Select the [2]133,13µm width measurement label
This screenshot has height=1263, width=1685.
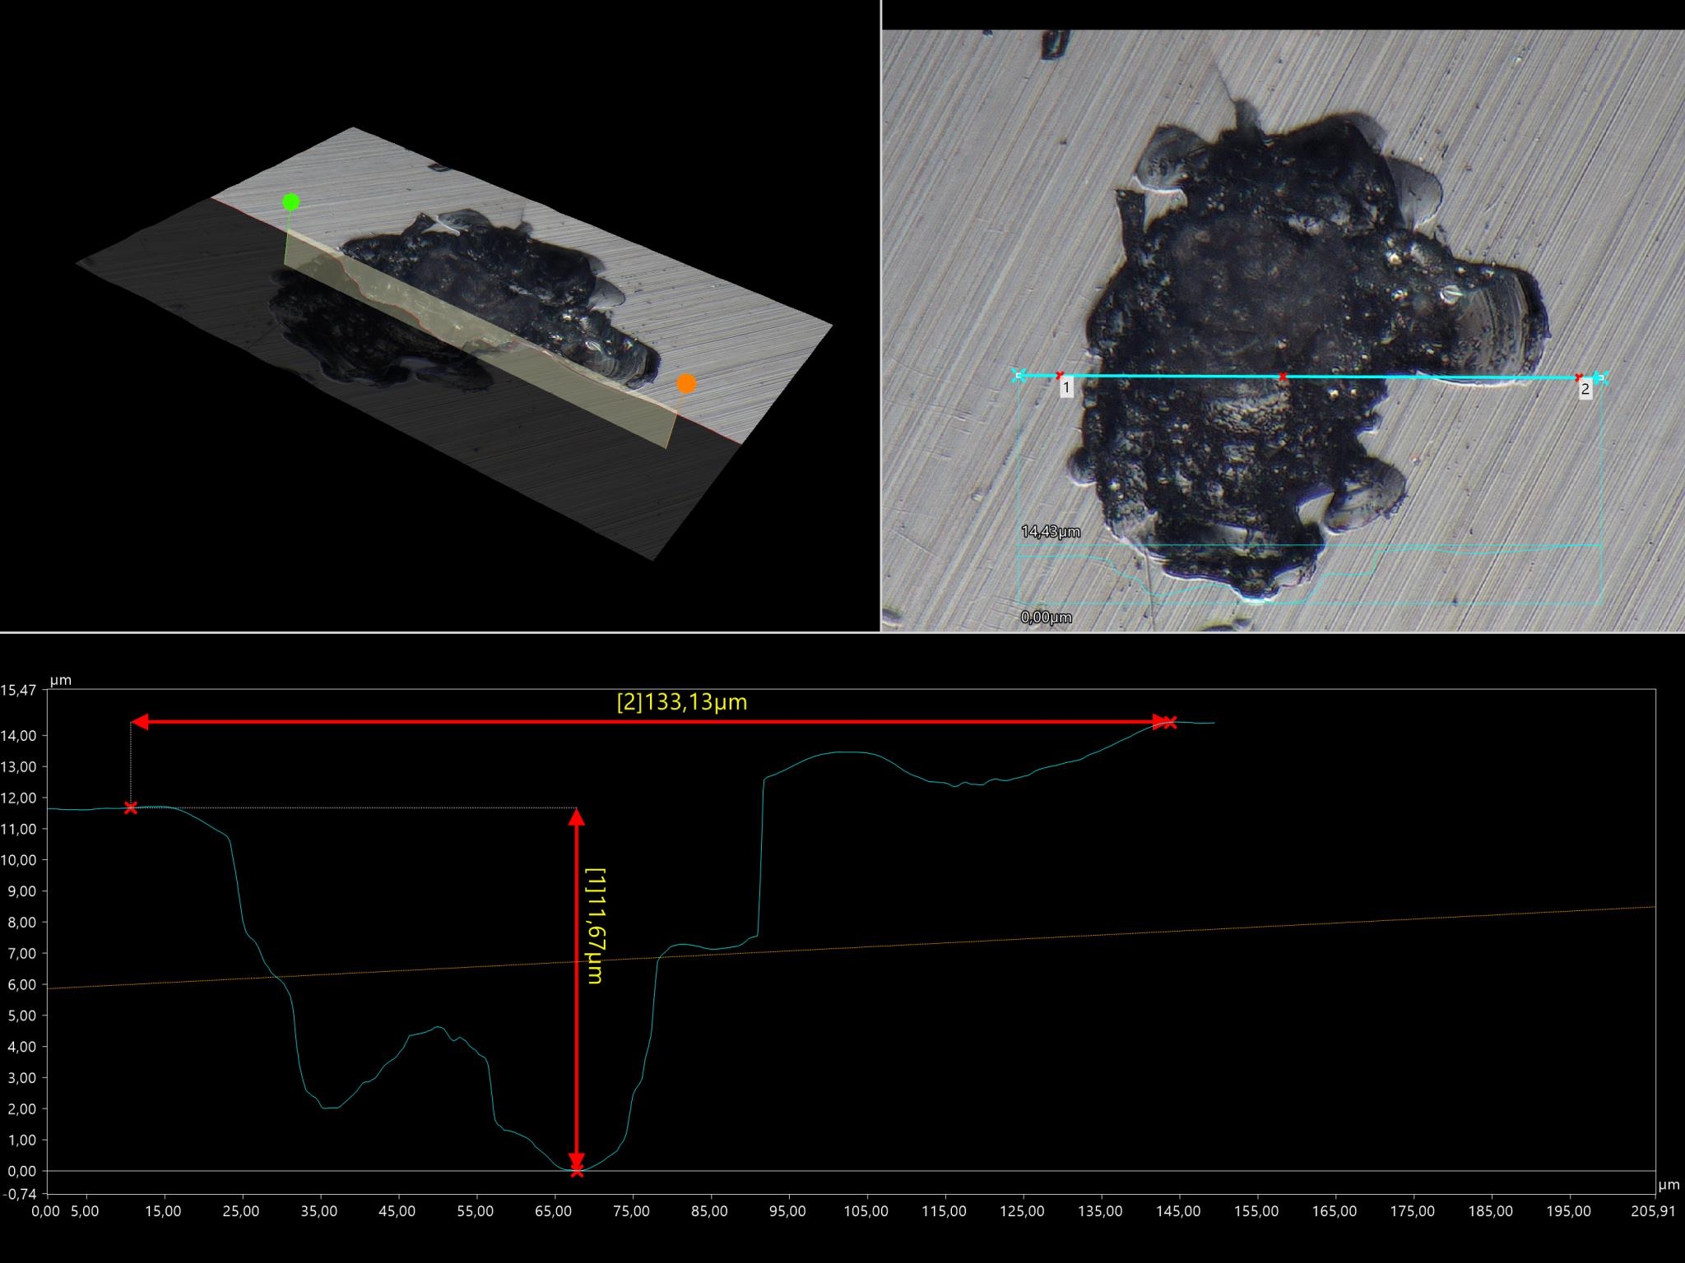point(682,703)
